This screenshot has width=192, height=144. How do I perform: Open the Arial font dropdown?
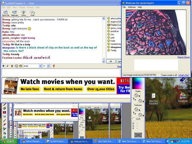(40, 66)
